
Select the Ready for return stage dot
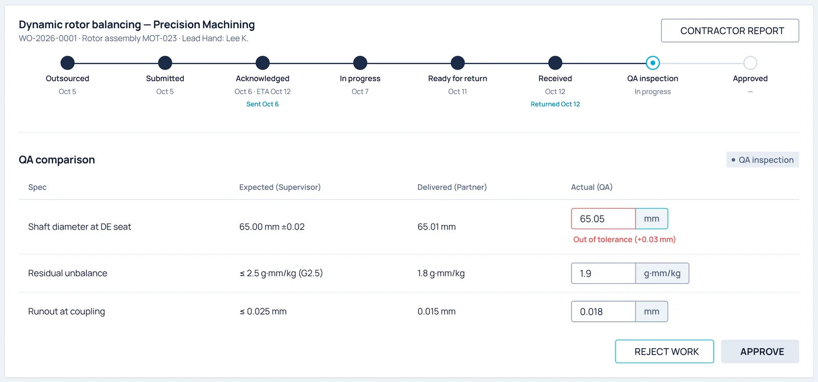click(458, 63)
